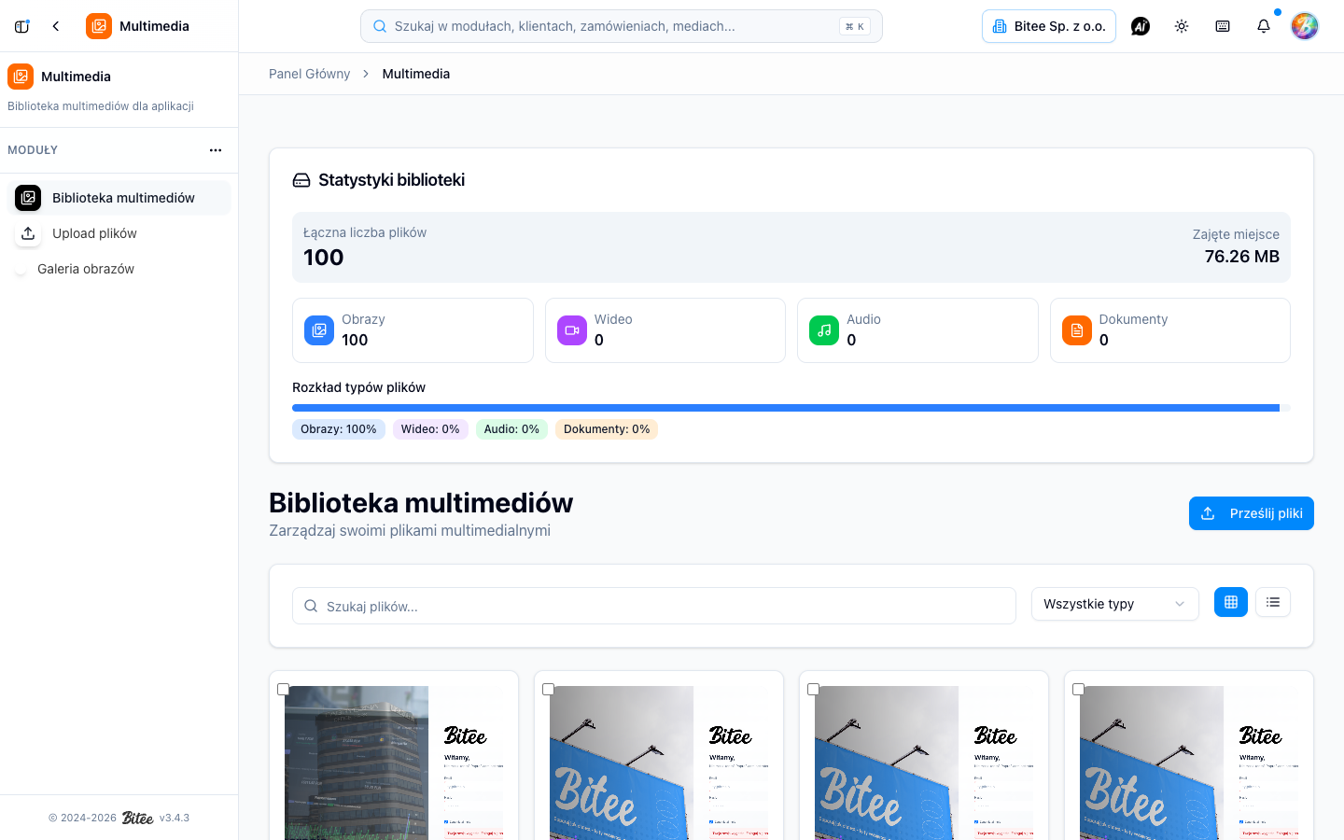Image resolution: width=1344 pixels, height=840 pixels.
Task: Tick the checkbox on the building image card
Action: pos(283,690)
